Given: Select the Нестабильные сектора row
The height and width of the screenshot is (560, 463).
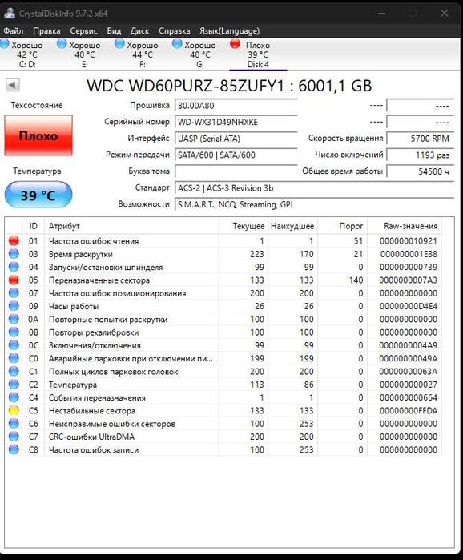Looking at the screenshot, I should pyautogui.click(x=223, y=410).
